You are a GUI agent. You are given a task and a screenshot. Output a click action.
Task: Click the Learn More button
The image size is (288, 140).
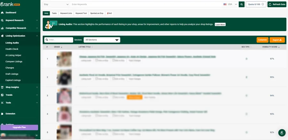click(x=220, y=24)
